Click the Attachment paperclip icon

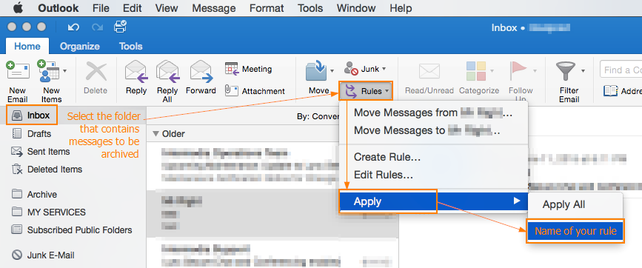pyautogui.click(x=231, y=90)
